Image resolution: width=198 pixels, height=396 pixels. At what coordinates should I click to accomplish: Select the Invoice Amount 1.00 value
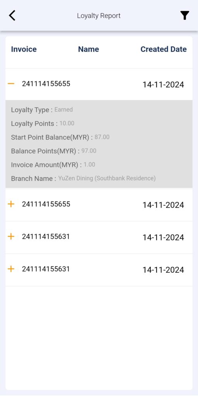[x=89, y=165]
